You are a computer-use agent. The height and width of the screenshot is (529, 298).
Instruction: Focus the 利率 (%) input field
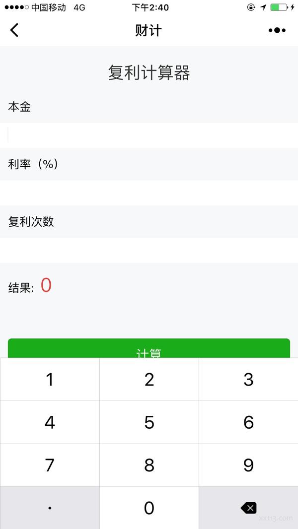[x=149, y=193]
